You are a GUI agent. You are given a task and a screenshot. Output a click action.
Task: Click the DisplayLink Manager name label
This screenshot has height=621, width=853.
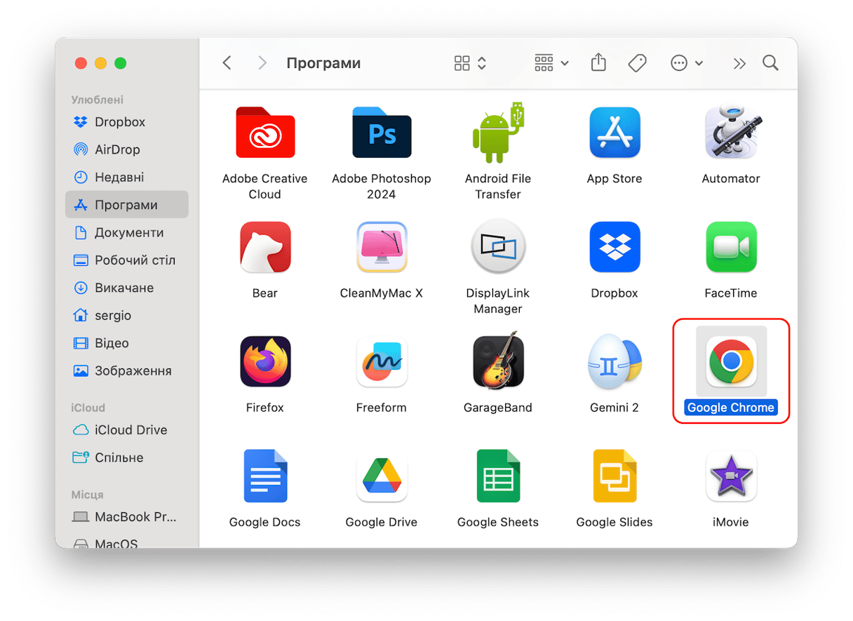498,301
